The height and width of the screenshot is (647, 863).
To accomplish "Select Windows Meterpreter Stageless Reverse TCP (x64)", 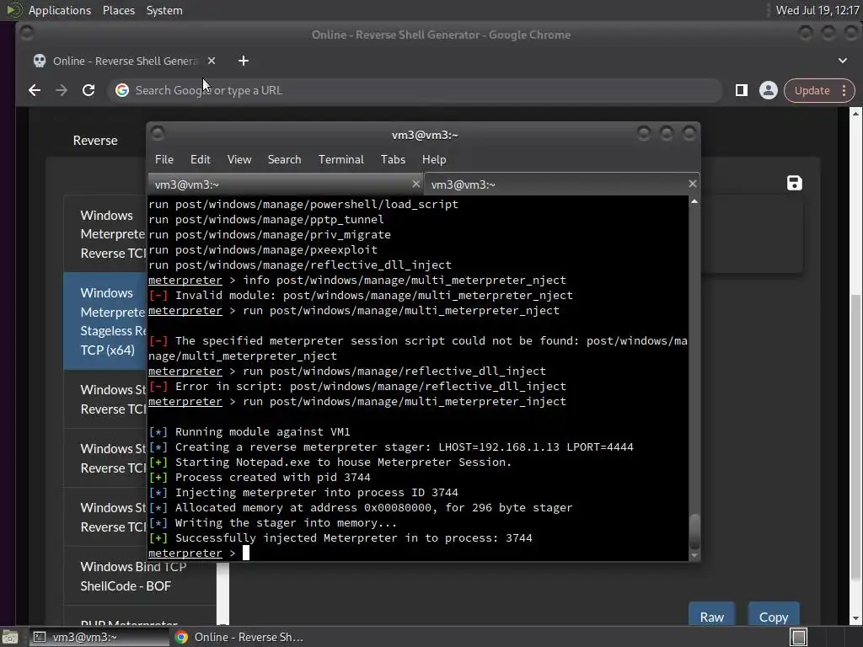I will 106,321.
